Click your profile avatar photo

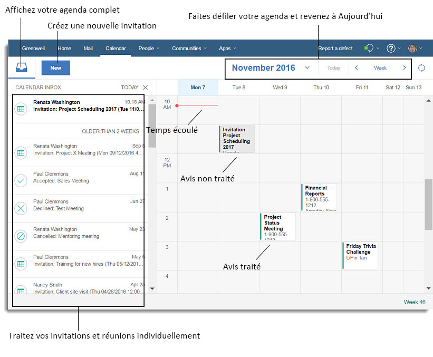click(411, 47)
